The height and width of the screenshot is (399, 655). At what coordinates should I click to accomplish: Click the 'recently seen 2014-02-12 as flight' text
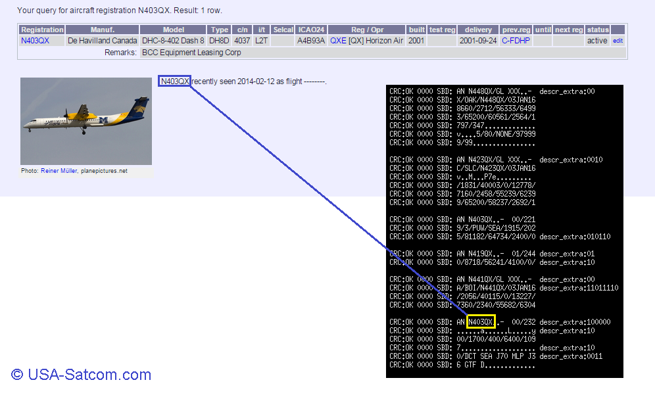247,82
